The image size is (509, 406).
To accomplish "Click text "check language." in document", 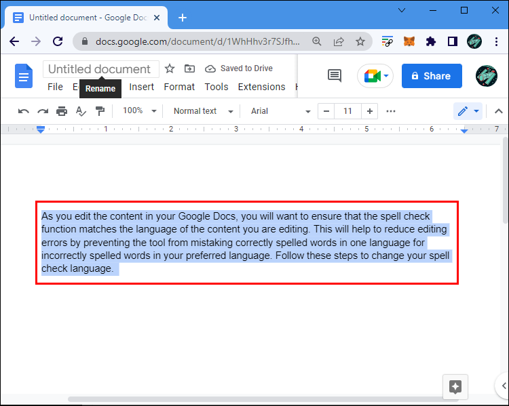I will (x=77, y=268).
